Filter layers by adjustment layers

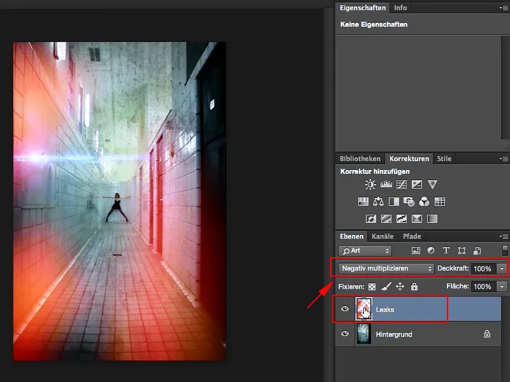[x=431, y=250]
